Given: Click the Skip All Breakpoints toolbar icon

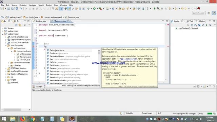Looking at the screenshot, I should [x=21, y=8].
